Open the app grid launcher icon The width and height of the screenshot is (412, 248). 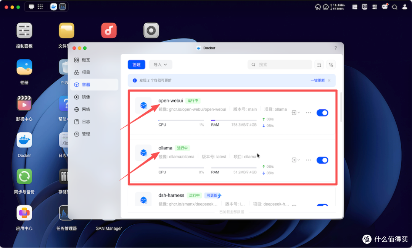point(40,7)
